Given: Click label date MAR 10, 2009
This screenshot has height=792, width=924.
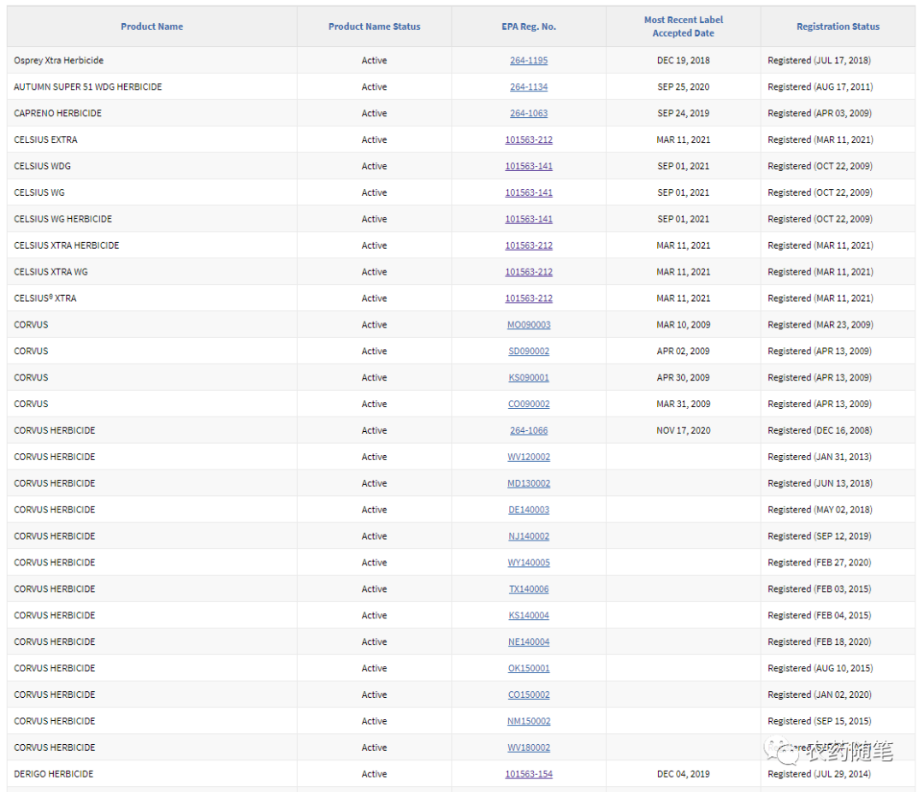Looking at the screenshot, I should point(683,325).
